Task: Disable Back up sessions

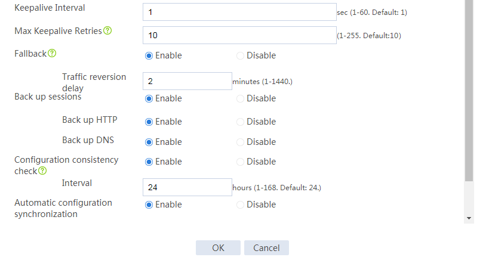Action: [x=240, y=99]
